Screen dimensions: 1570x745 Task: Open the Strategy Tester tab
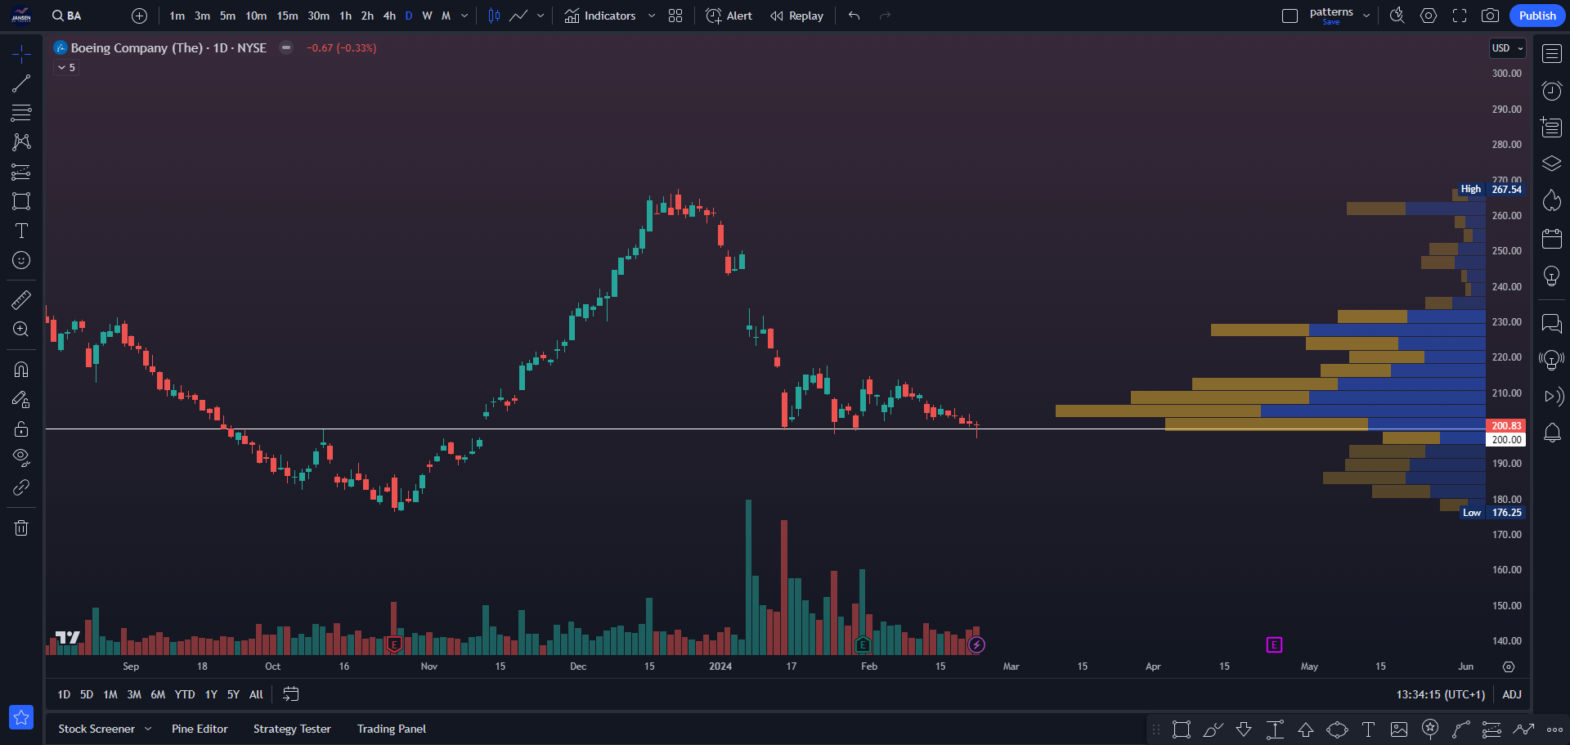click(x=292, y=729)
